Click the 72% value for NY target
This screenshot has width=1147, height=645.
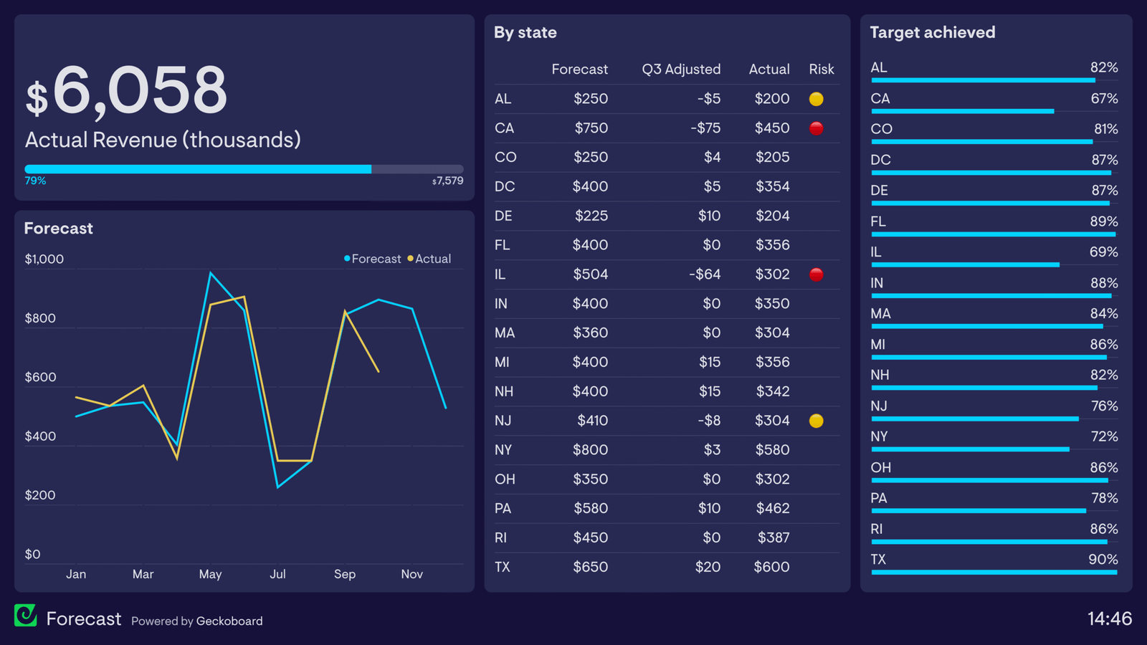pos(1105,436)
